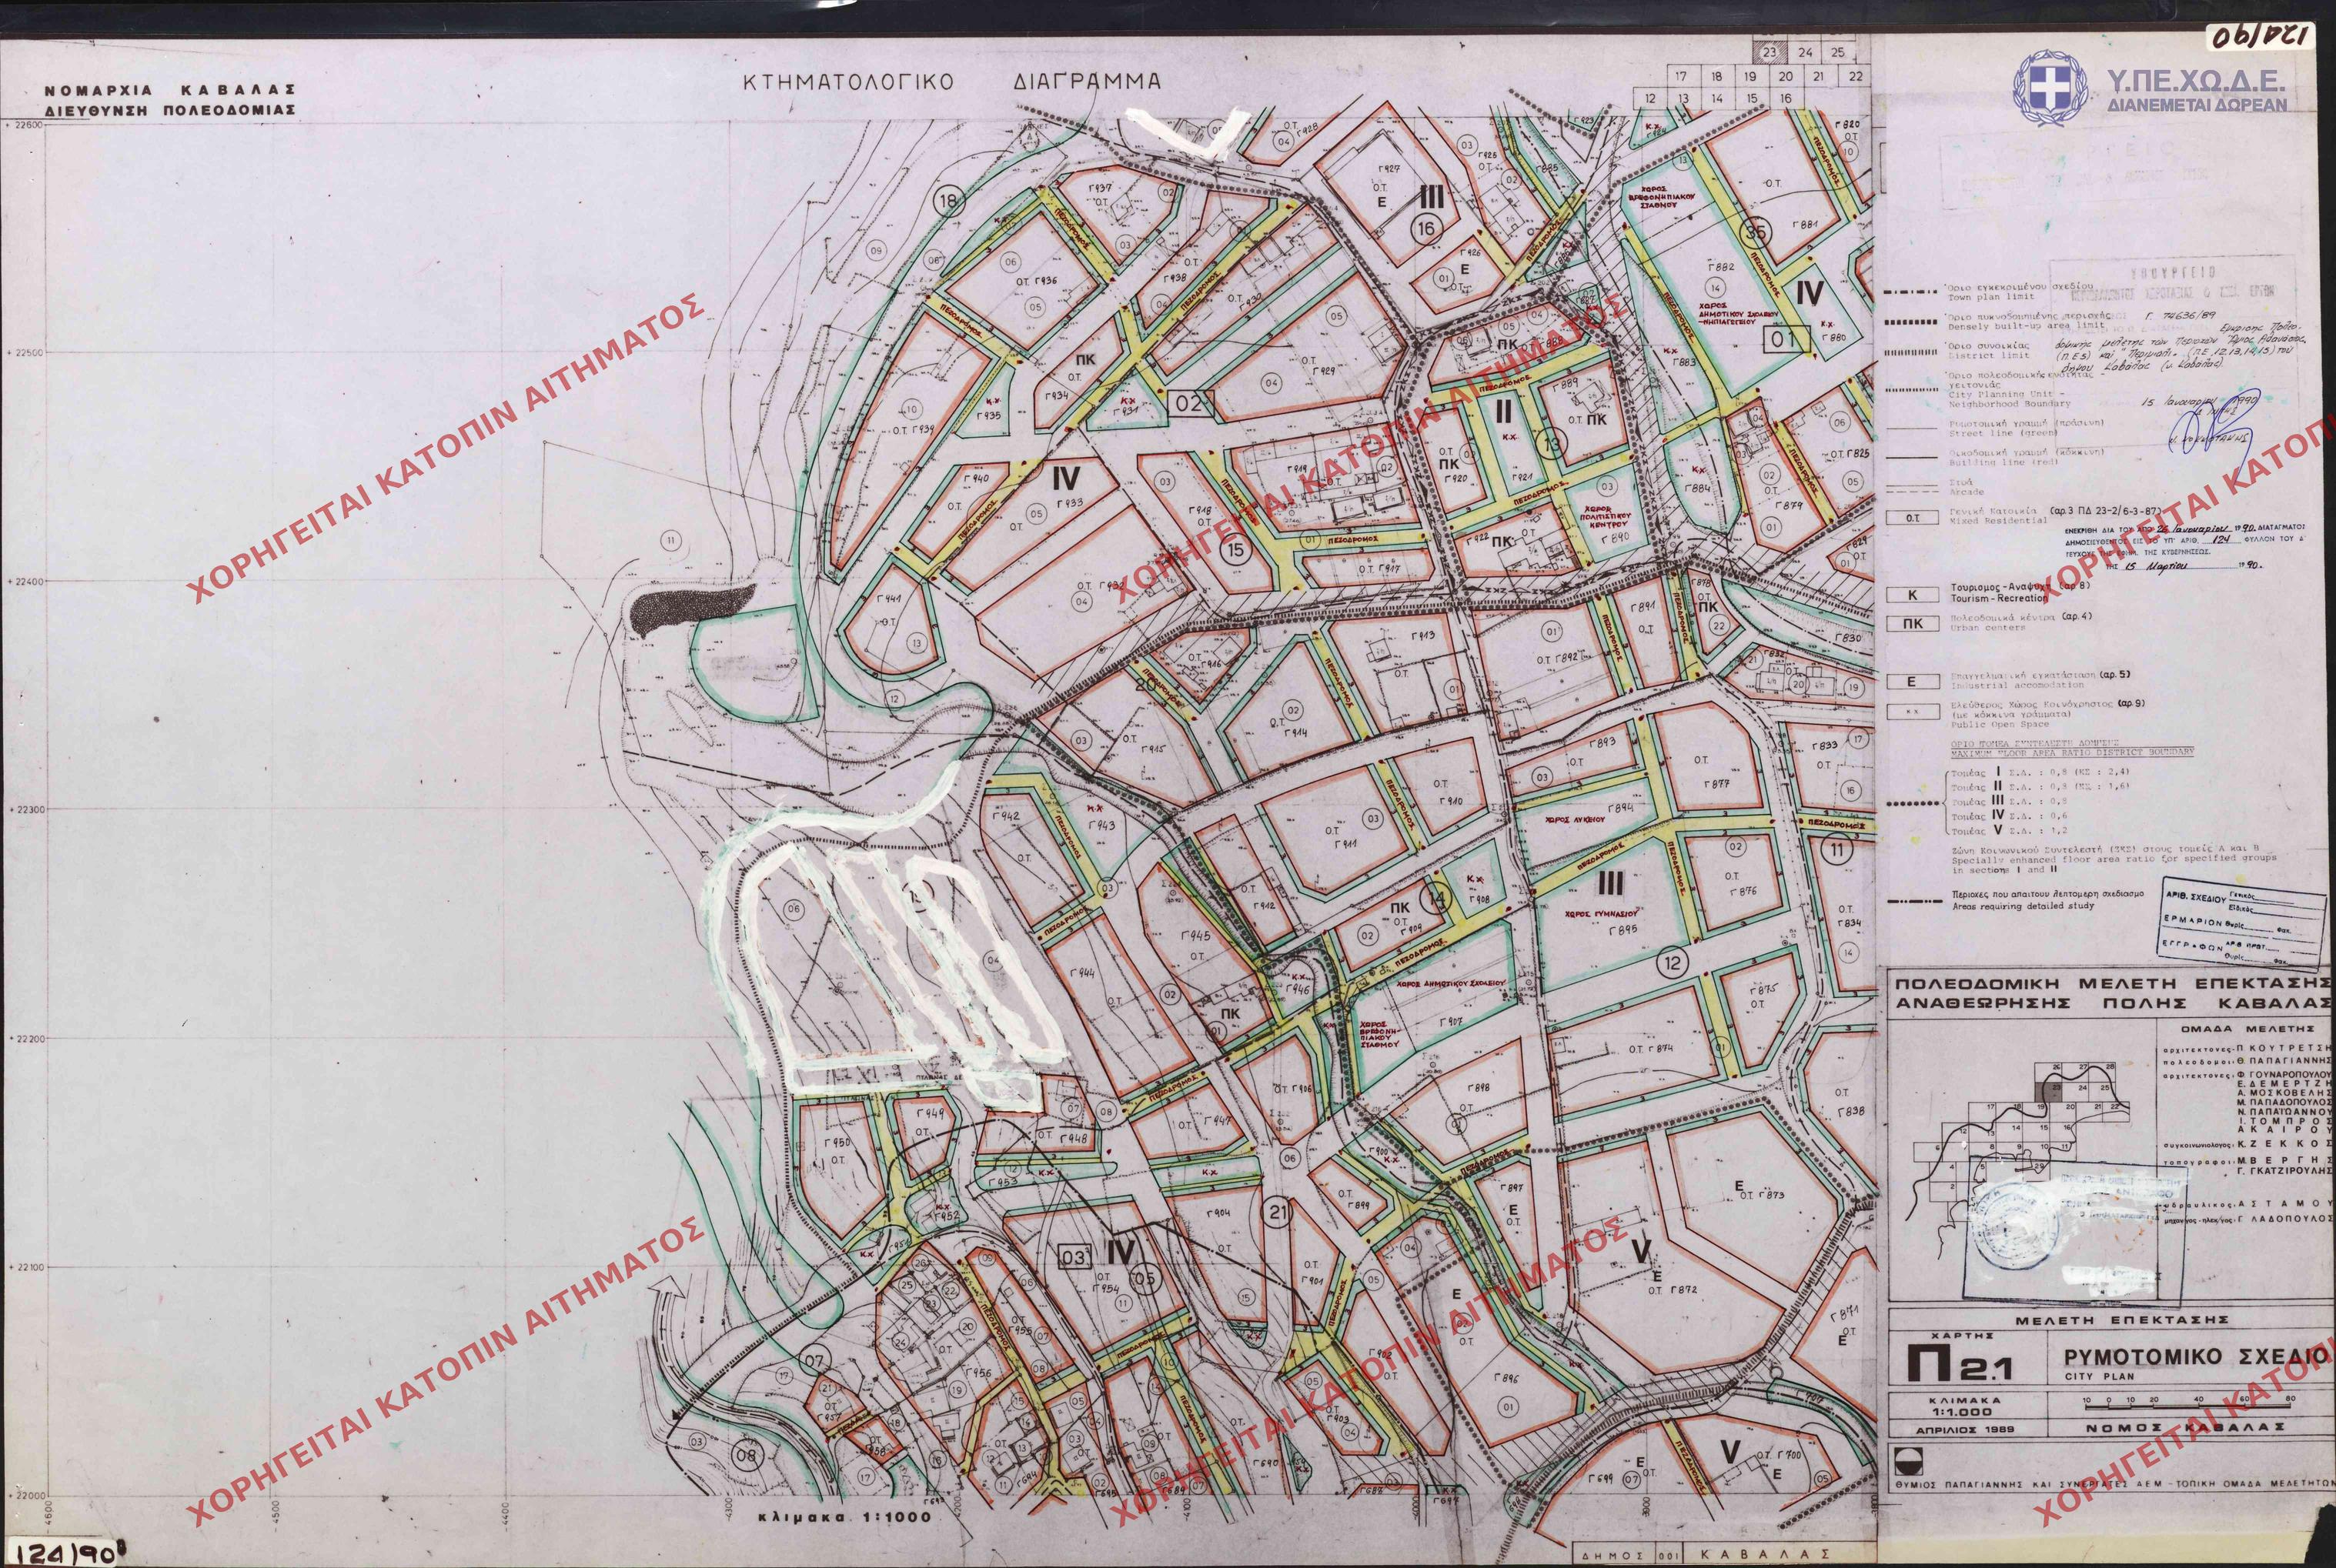Select the ΠΚ Urban centers legend box
Viewport: 2336px width, 1568px height.
(1912, 624)
